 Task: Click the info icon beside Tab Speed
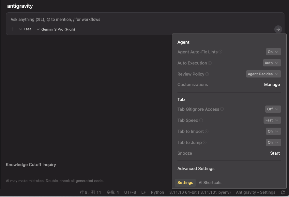[x=201, y=120]
